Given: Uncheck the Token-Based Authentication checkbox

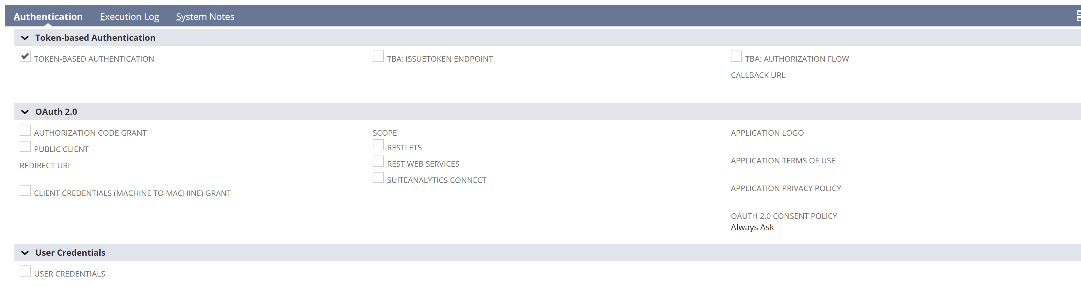Looking at the screenshot, I should click(25, 56).
